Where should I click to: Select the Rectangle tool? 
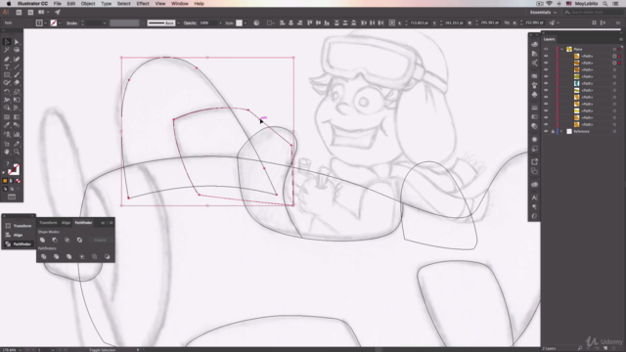[x=7, y=74]
